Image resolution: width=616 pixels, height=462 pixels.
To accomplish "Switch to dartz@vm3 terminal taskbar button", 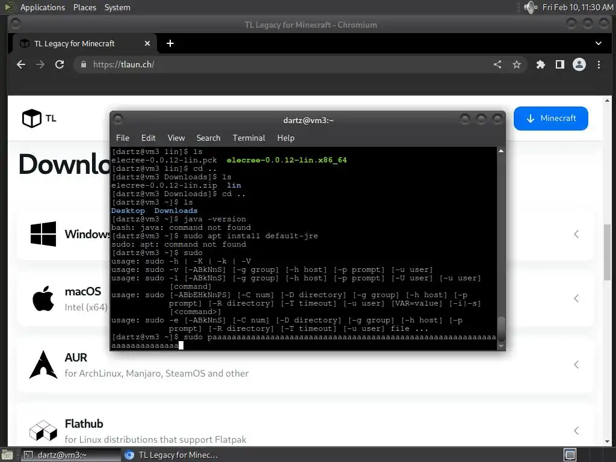I will [71, 455].
